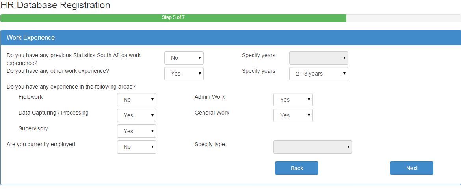
Task: Click the Admin Work label
Action: tap(210, 97)
